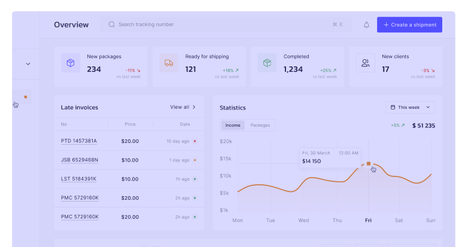Click the Completed package icon
The height and width of the screenshot is (247, 468).
[x=267, y=63]
